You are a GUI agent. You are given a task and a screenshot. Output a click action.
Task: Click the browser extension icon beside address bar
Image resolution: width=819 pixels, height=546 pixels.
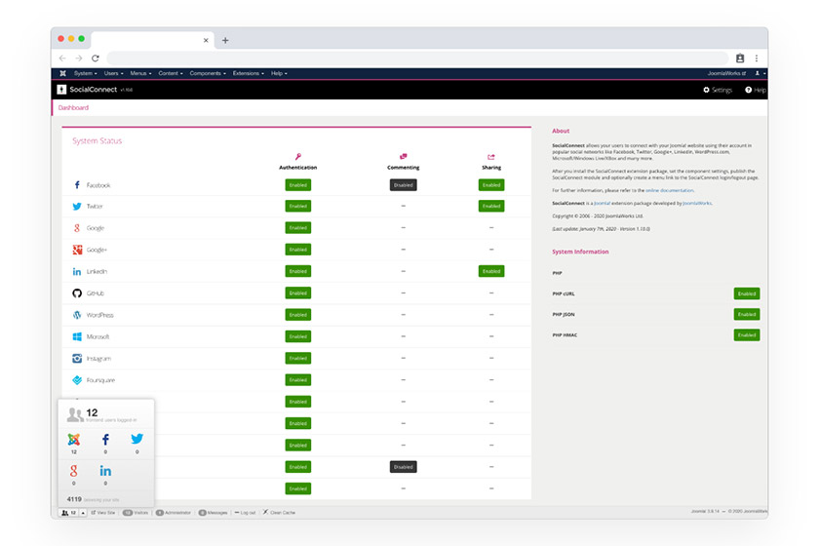pyautogui.click(x=740, y=58)
